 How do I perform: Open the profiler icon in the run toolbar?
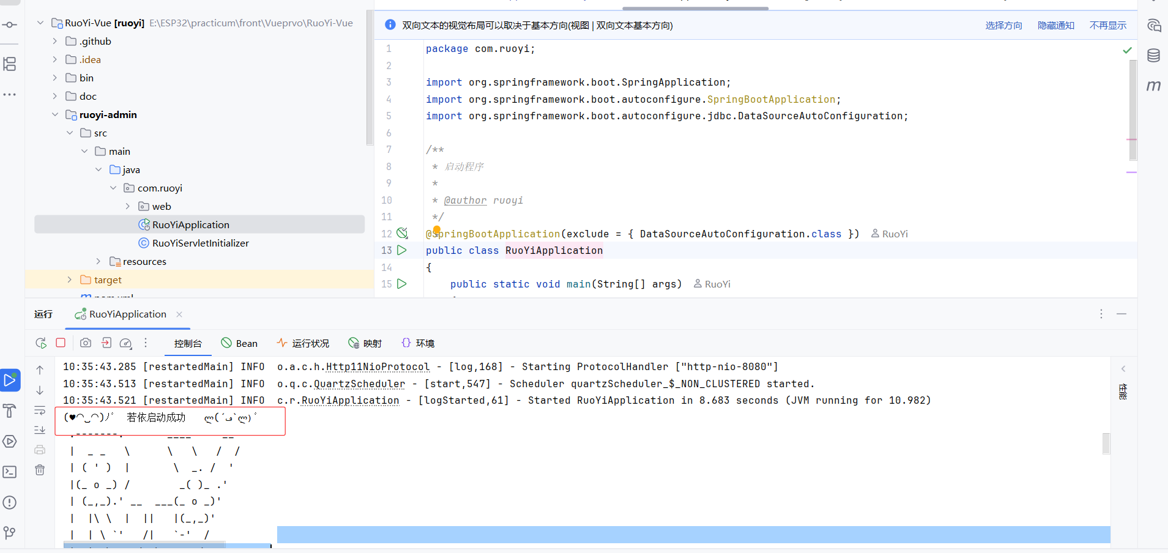point(125,343)
